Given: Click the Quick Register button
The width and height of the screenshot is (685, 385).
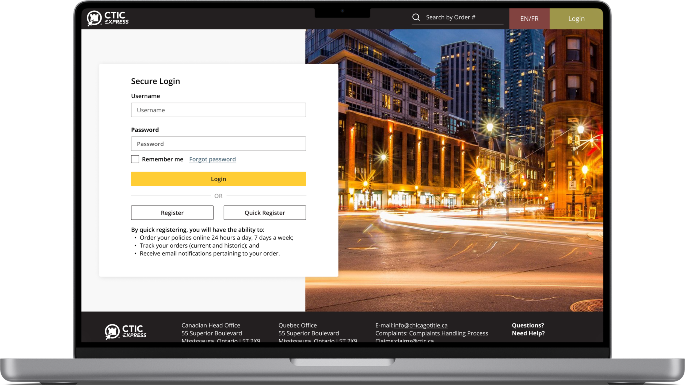Looking at the screenshot, I should point(265,213).
